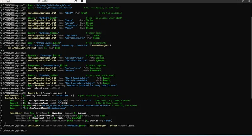Click the masked password output "********"

55,88
